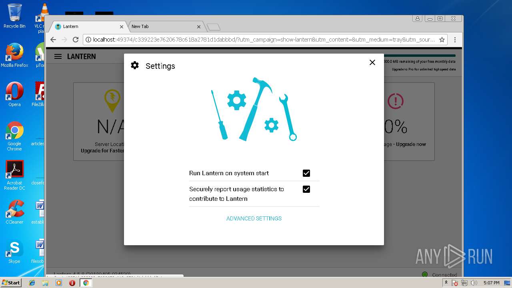Open Opera from the taskbar

point(72,283)
